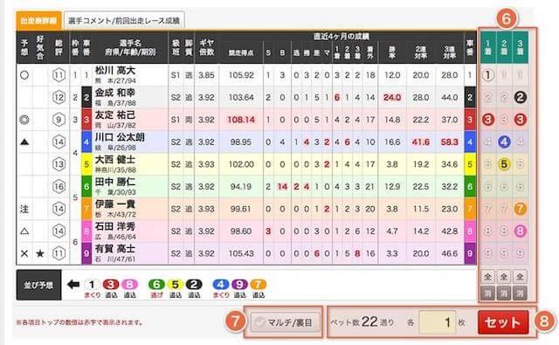Image resolution: width=559 pixels, height=345 pixels.
Task: Click blue car badge 4 before 川口 公太朗
Action: tap(86, 141)
